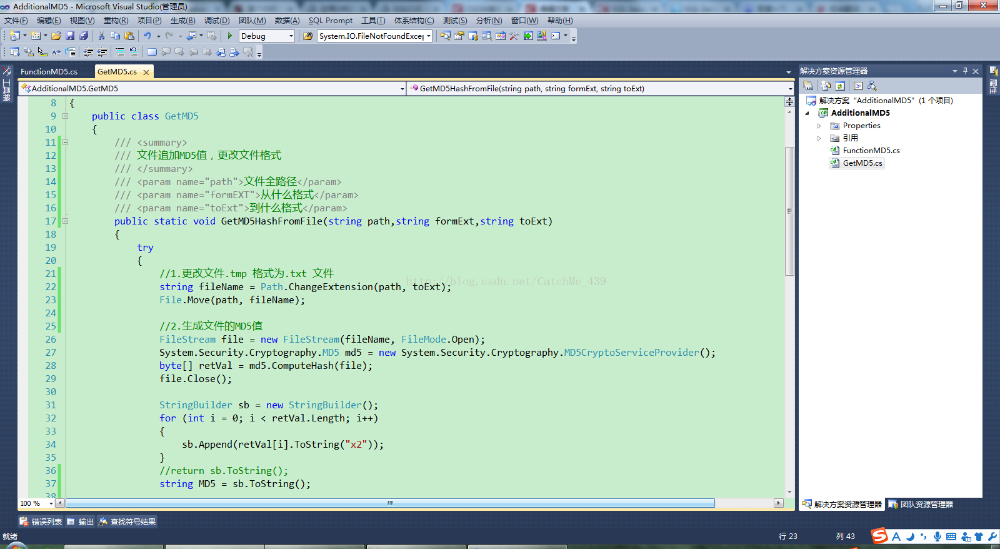Click the Uncomment Selected Lines icon
The image size is (1000, 549).
coord(134,52)
